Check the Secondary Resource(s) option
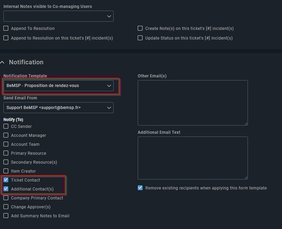Viewport: 282px width, 229px height. (x=6, y=162)
